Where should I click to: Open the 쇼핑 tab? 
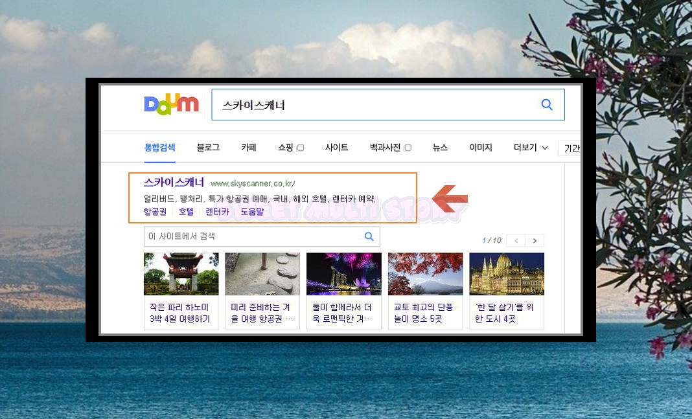[x=286, y=147]
